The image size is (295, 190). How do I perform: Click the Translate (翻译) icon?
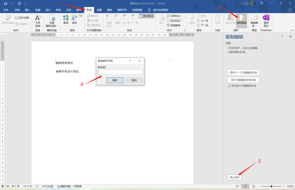pyautogui.click(x=66, y=20)
